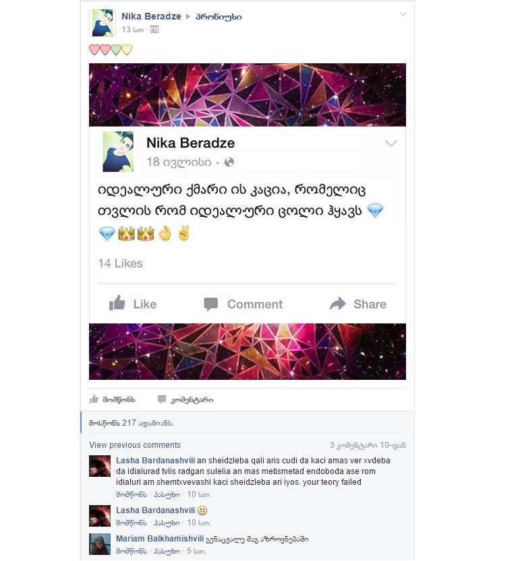
Task: View the 217 people who liked
Action: click(x=131, y=423)
